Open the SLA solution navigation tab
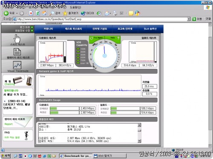 coord(150,29)
